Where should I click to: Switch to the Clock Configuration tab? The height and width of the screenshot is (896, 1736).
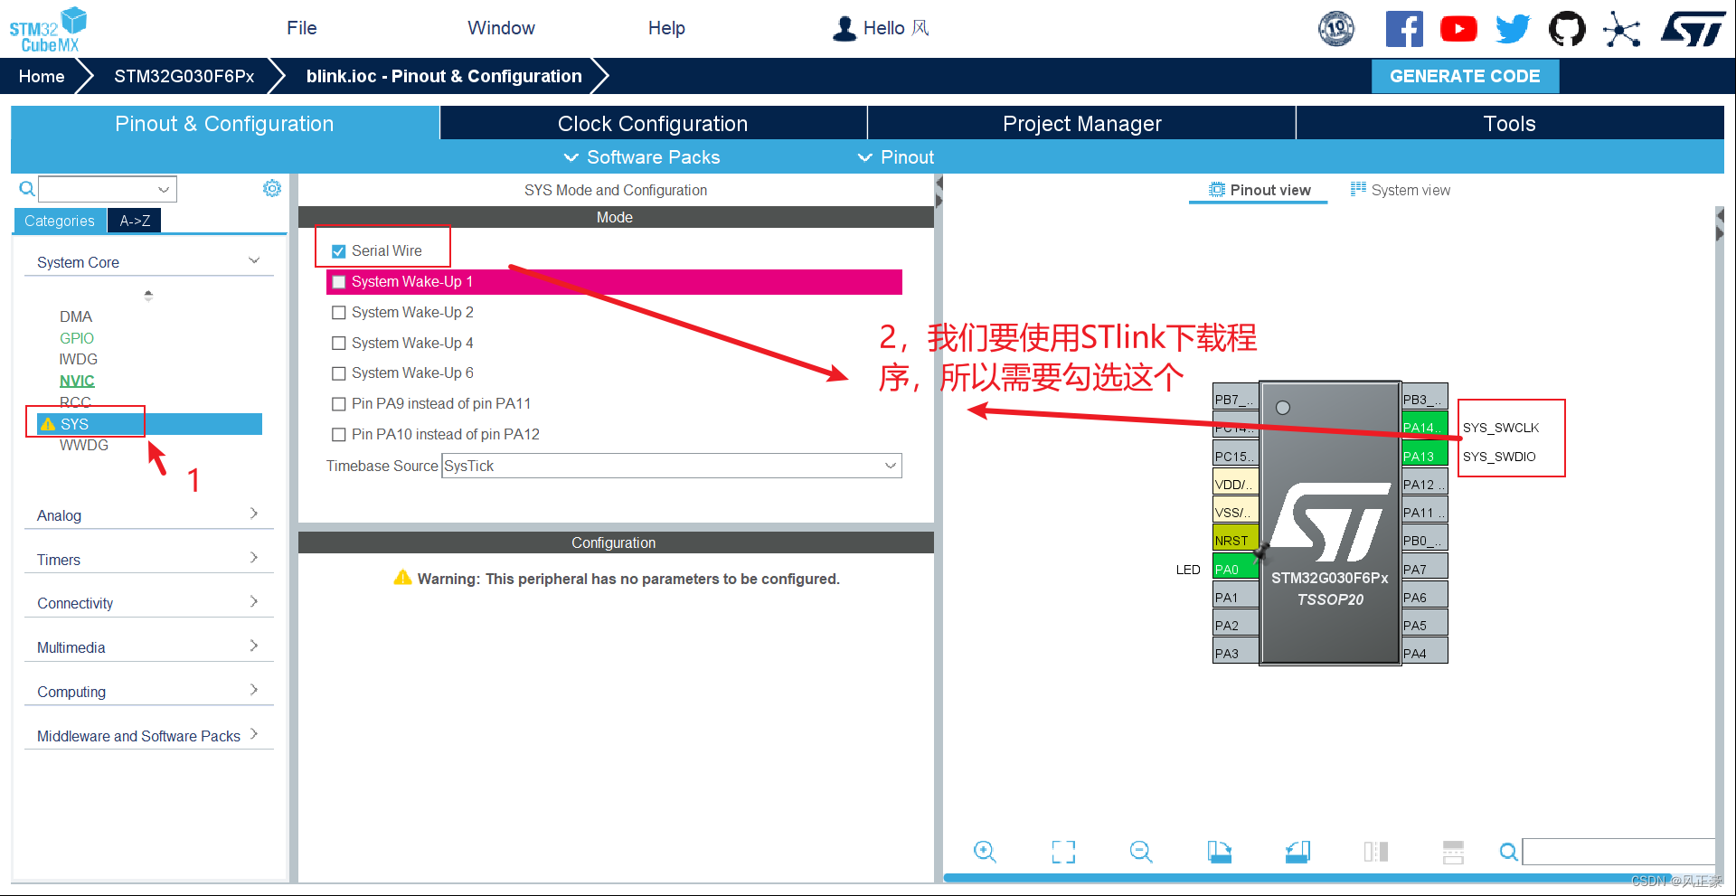653,123
